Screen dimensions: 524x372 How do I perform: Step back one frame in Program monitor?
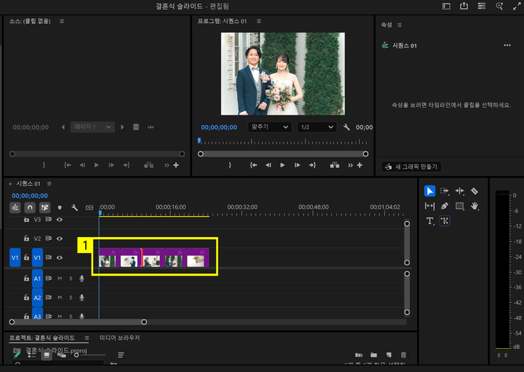[268, 165]
